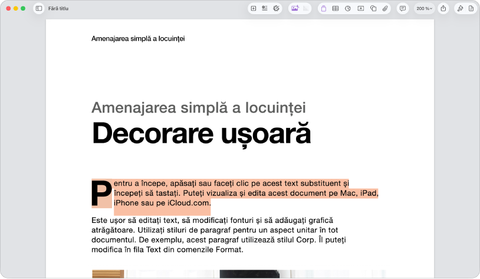Open the Shape insert icon
The width and height of the screenshot is (480, 279).
point(373,9)
